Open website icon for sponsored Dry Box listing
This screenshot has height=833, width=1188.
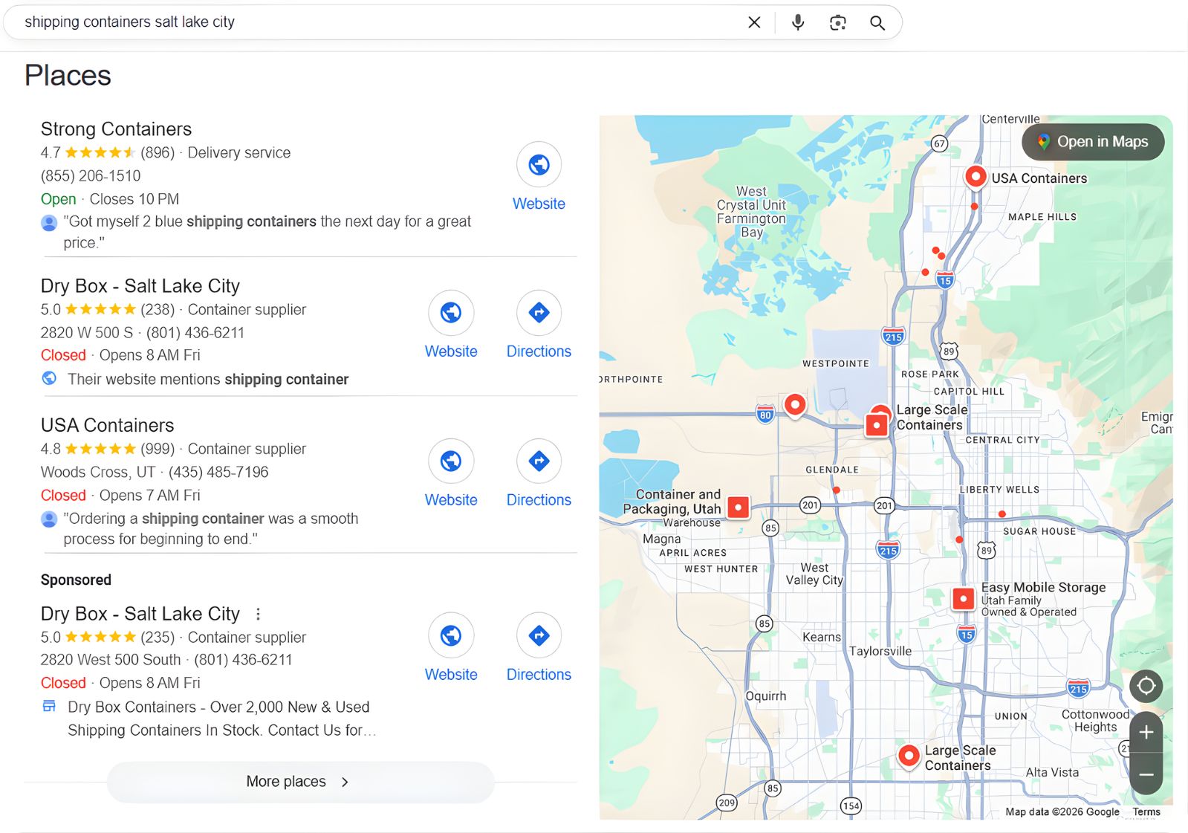pos(451,635)
